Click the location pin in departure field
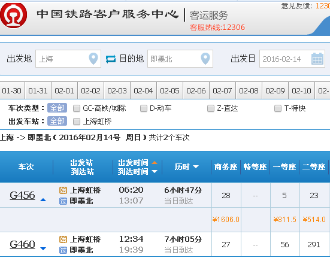The height and width of the screenshot is (258, 330). pos(93,59)
